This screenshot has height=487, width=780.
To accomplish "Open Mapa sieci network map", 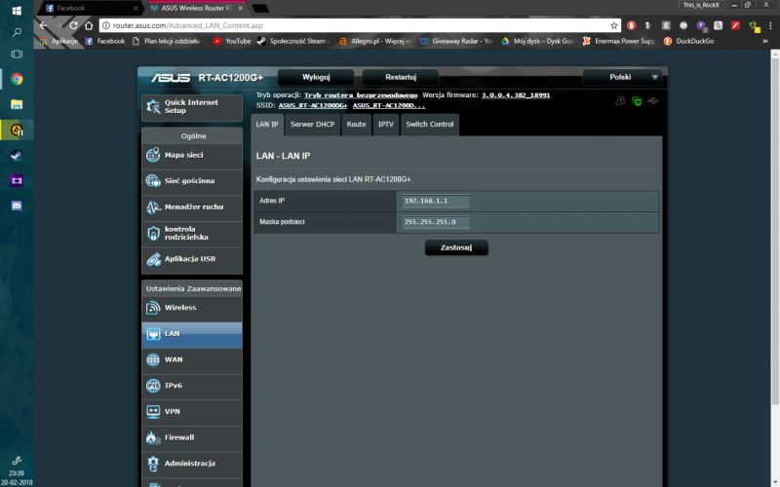I will point(191,155).
